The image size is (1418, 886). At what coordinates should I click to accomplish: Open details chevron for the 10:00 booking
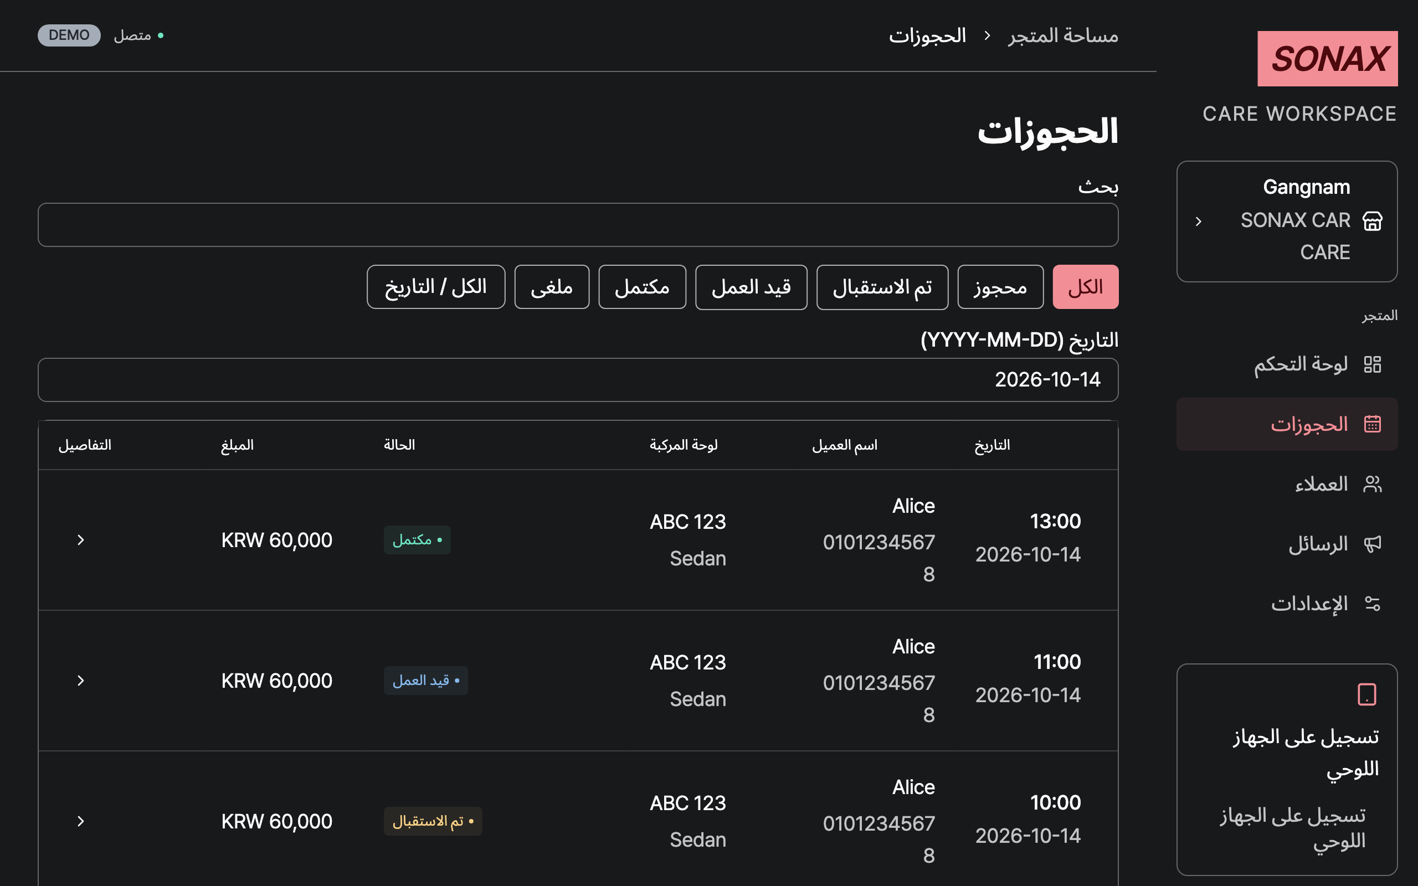[81, 821]
